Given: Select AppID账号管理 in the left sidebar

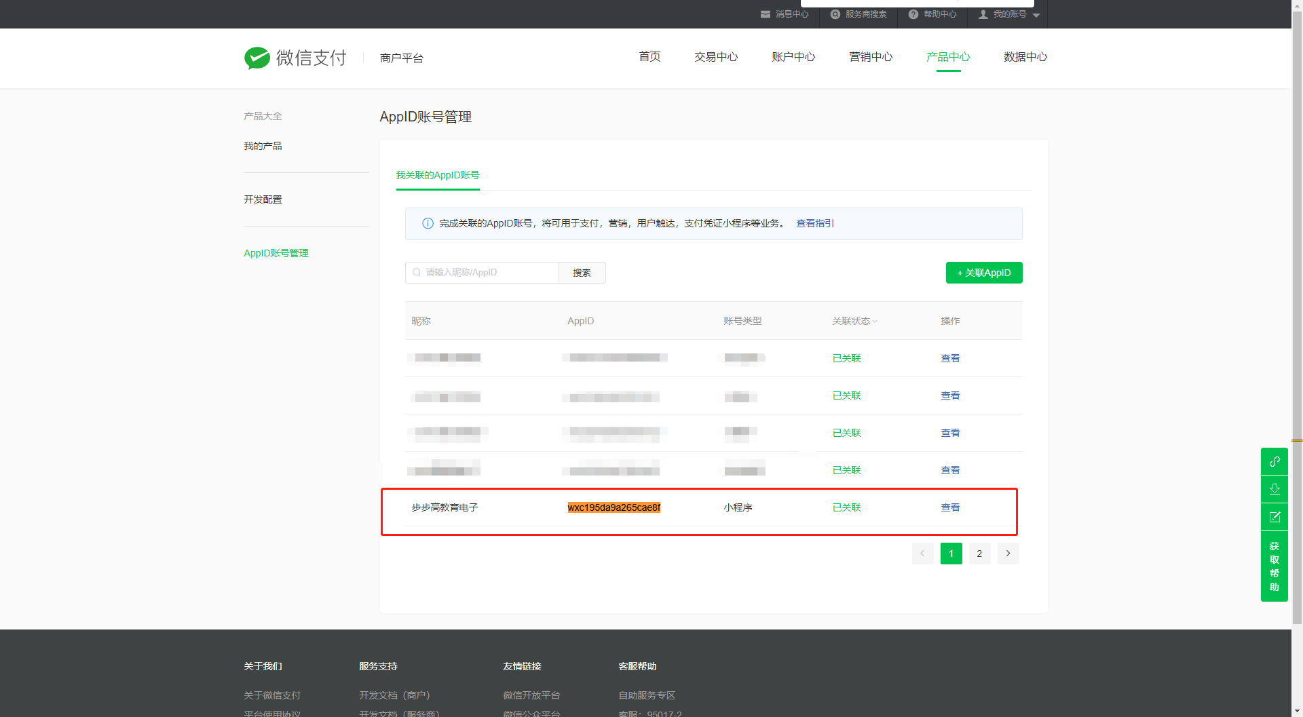Looking at the screenshot, I should [276, 253].
